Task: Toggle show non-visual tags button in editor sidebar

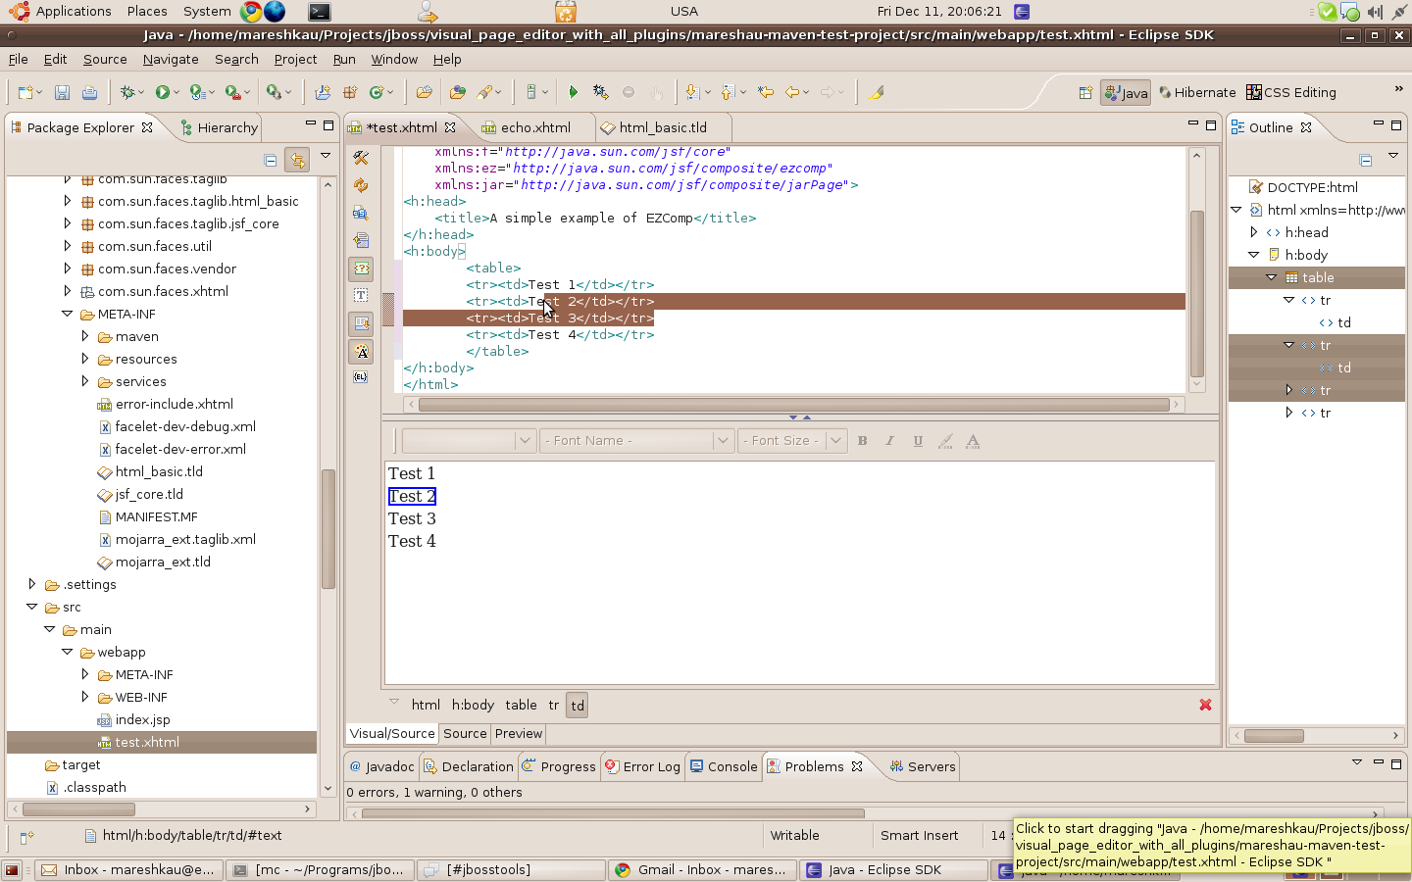Action: point(361,268)
